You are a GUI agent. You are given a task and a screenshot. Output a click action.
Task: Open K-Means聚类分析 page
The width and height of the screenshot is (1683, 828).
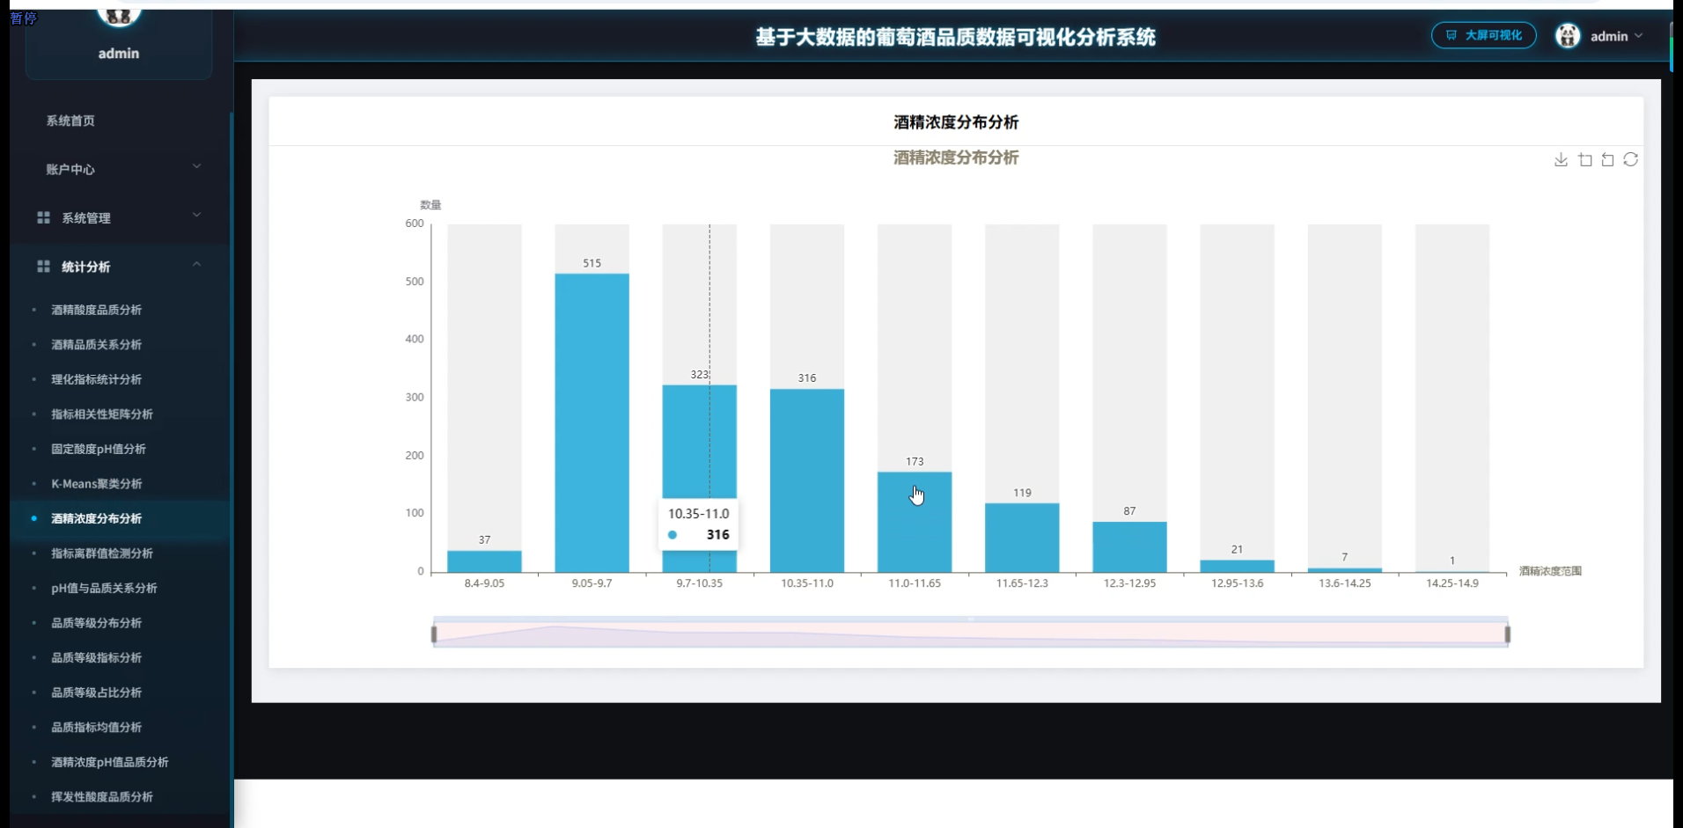tap(96, 483)
